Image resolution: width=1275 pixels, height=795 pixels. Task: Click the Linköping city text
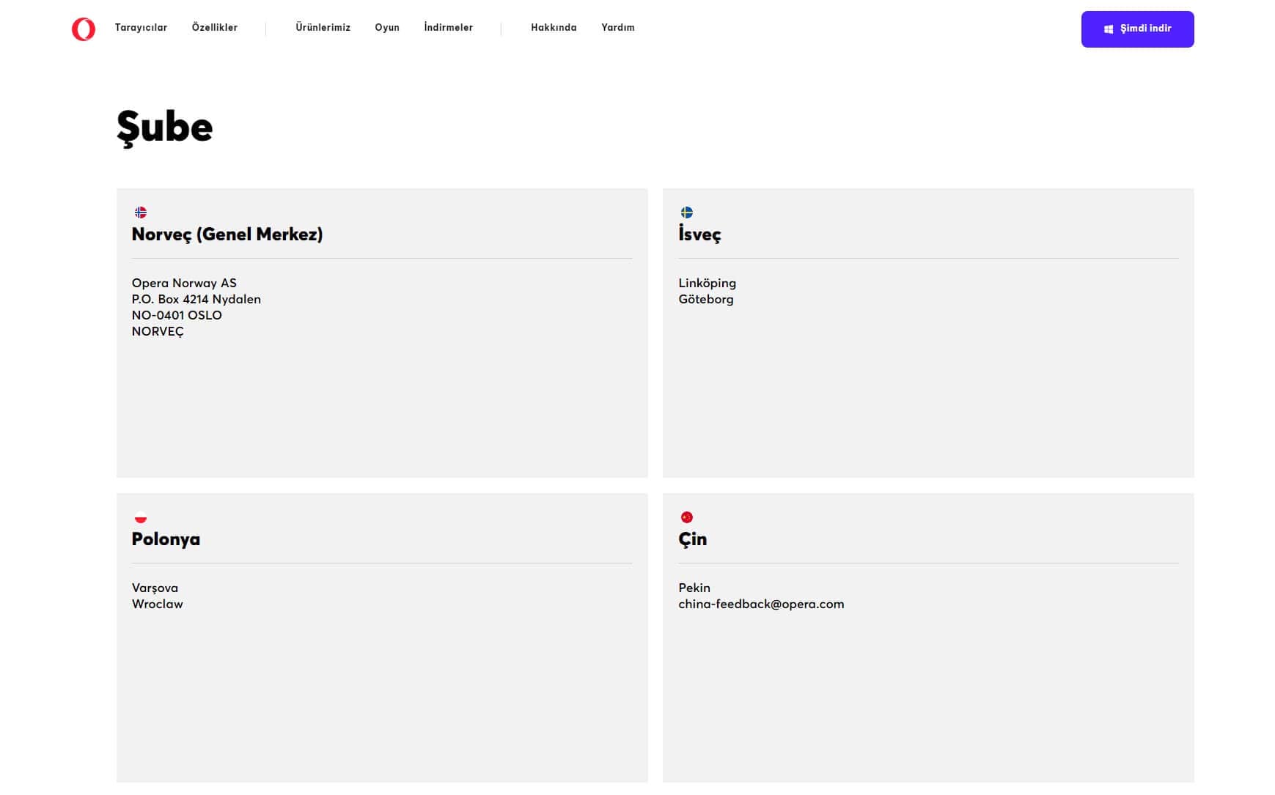(x=708, y=283)
